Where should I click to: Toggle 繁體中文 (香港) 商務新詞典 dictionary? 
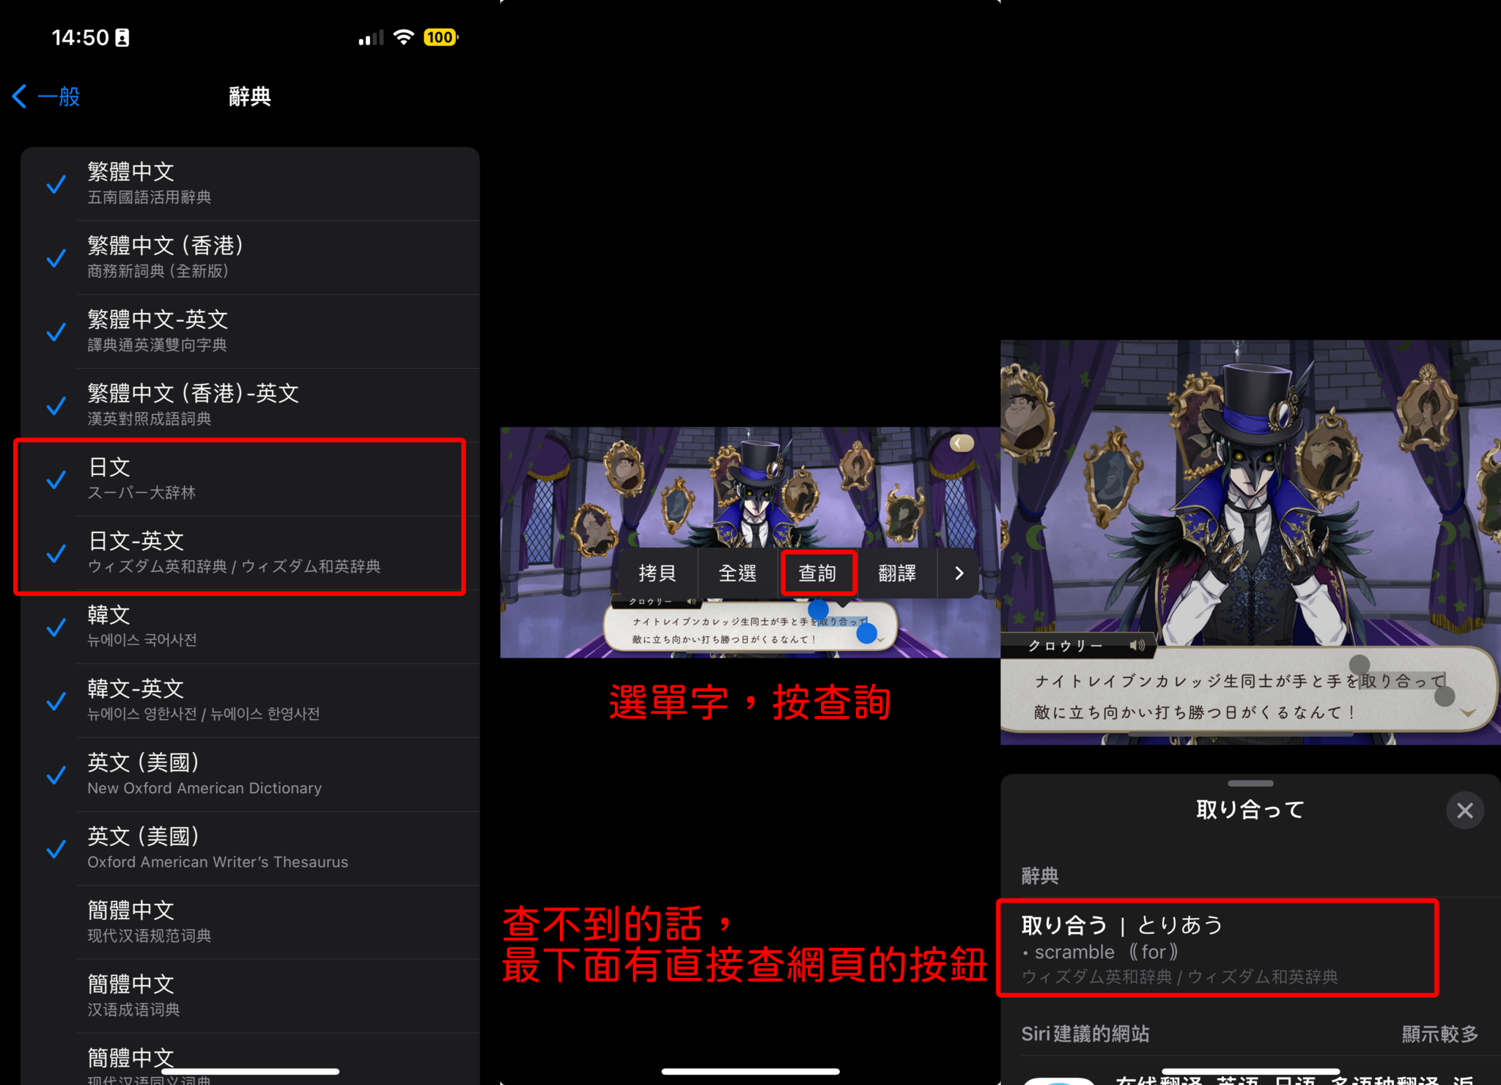250,257
